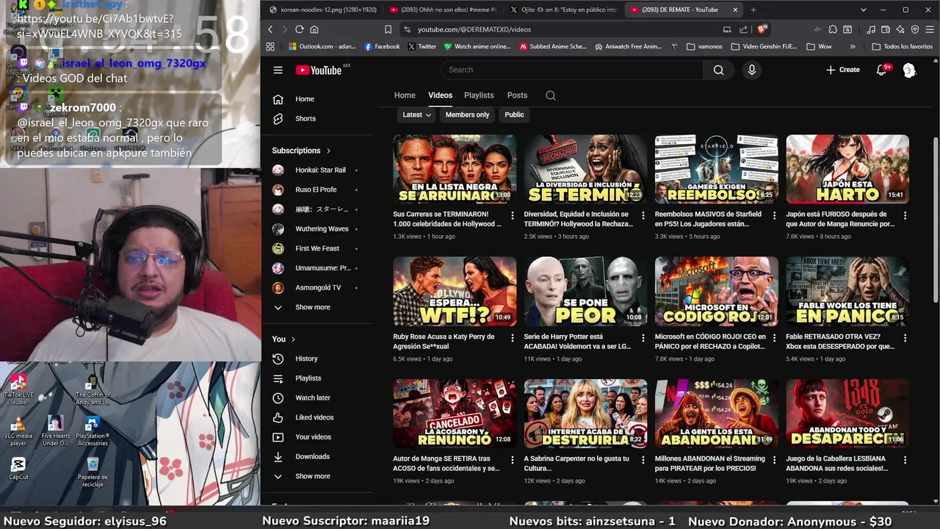Search within channel using magnifier icon
The width and height of the screenshot is (940, 529).
tap(551, 96)
